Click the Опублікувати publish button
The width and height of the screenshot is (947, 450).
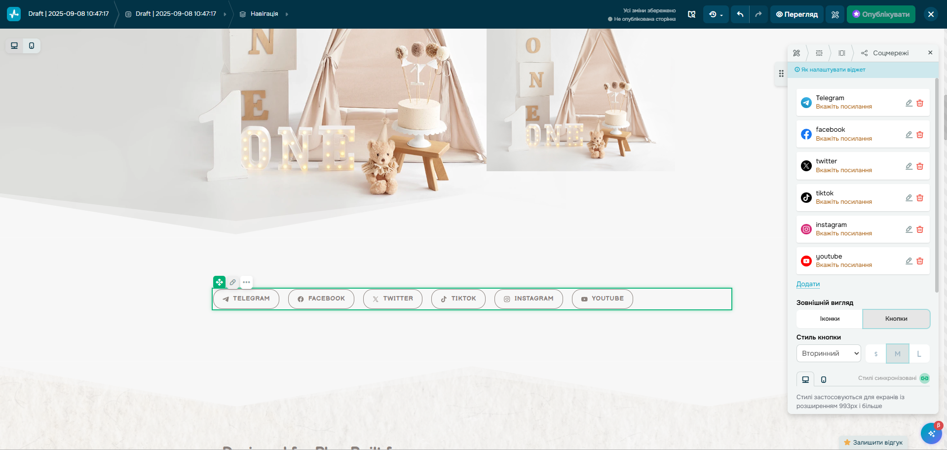881,14
